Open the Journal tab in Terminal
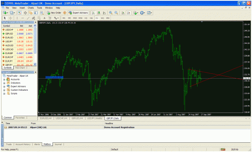This screenshot has height=152, width=252. tap(58, 144)
